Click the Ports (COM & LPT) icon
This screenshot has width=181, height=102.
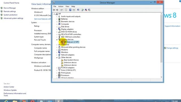(59, 70)
